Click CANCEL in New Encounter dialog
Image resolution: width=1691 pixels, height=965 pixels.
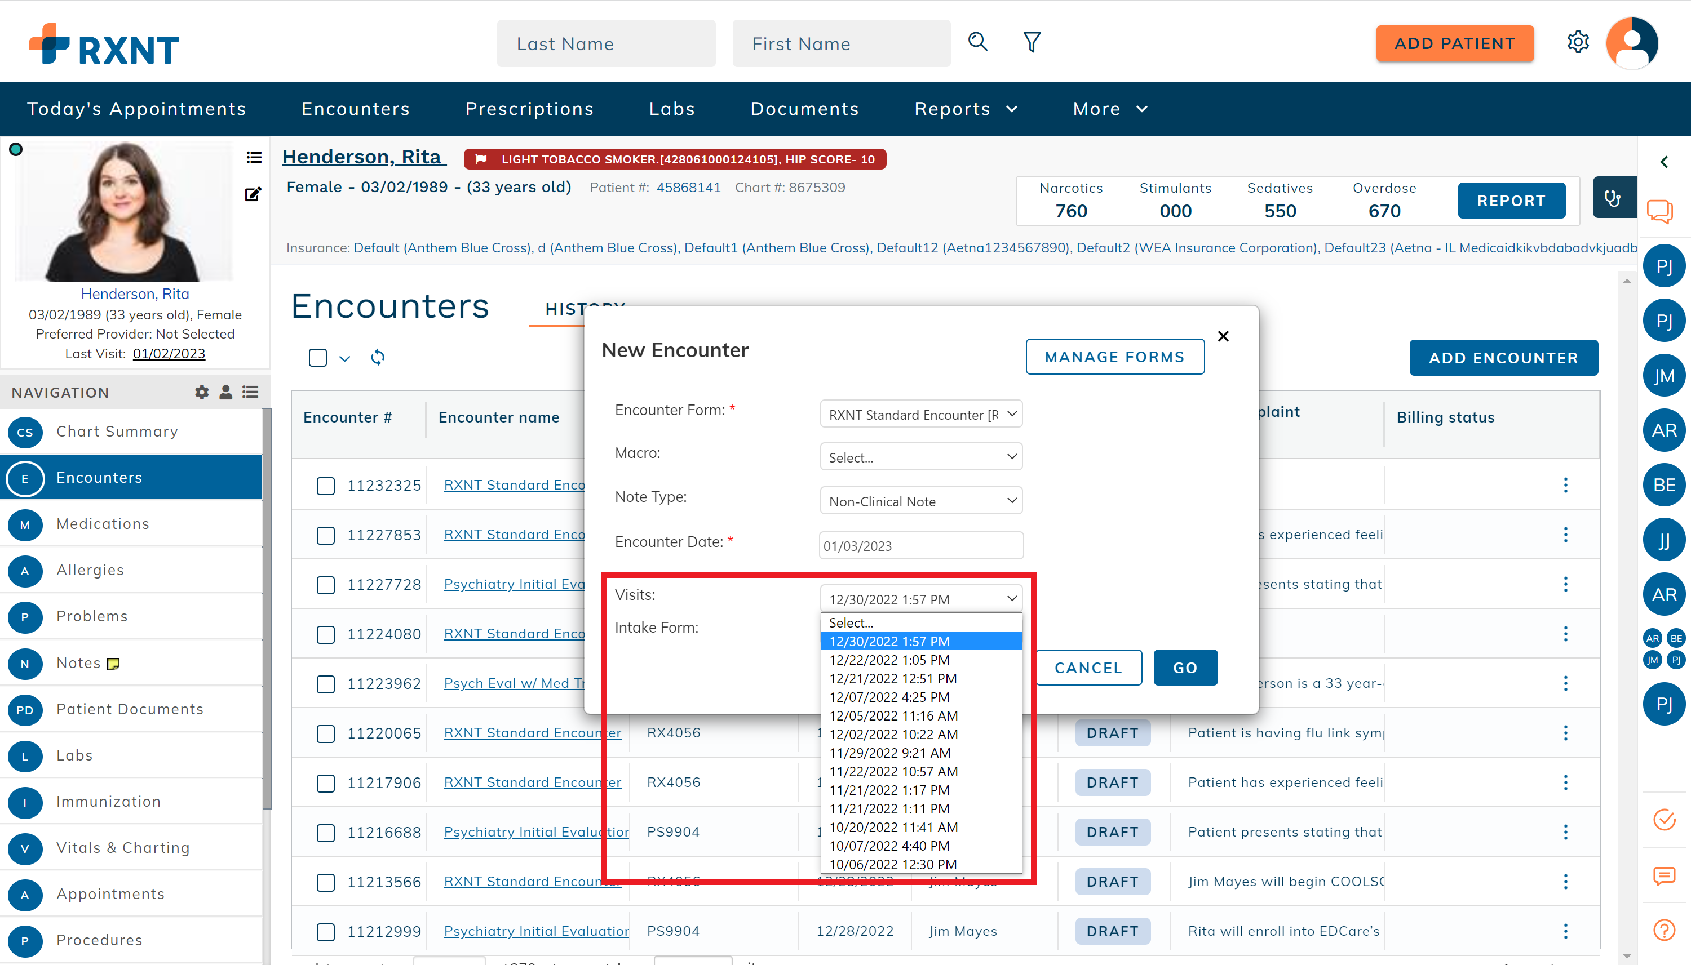tap(1089, 668)
